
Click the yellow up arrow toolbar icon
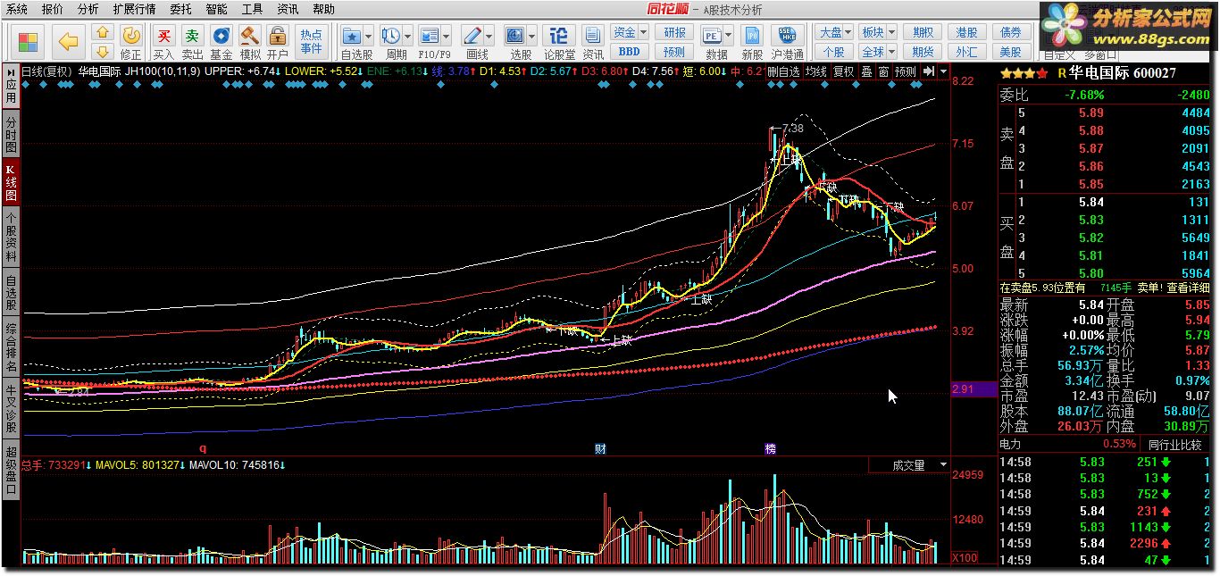[x=102, y=33]
